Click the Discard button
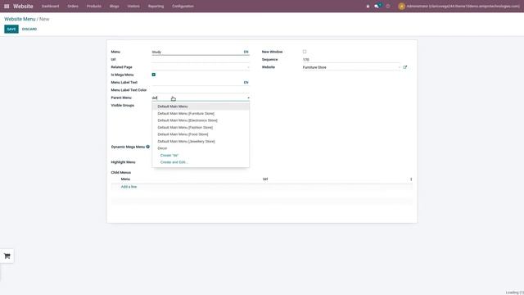This screenshot has width=524, height=295. coord(29,29)
